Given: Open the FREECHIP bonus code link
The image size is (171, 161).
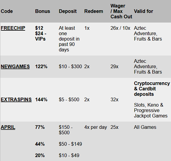Looking at the screenshot, I should (x=13, y=28).
